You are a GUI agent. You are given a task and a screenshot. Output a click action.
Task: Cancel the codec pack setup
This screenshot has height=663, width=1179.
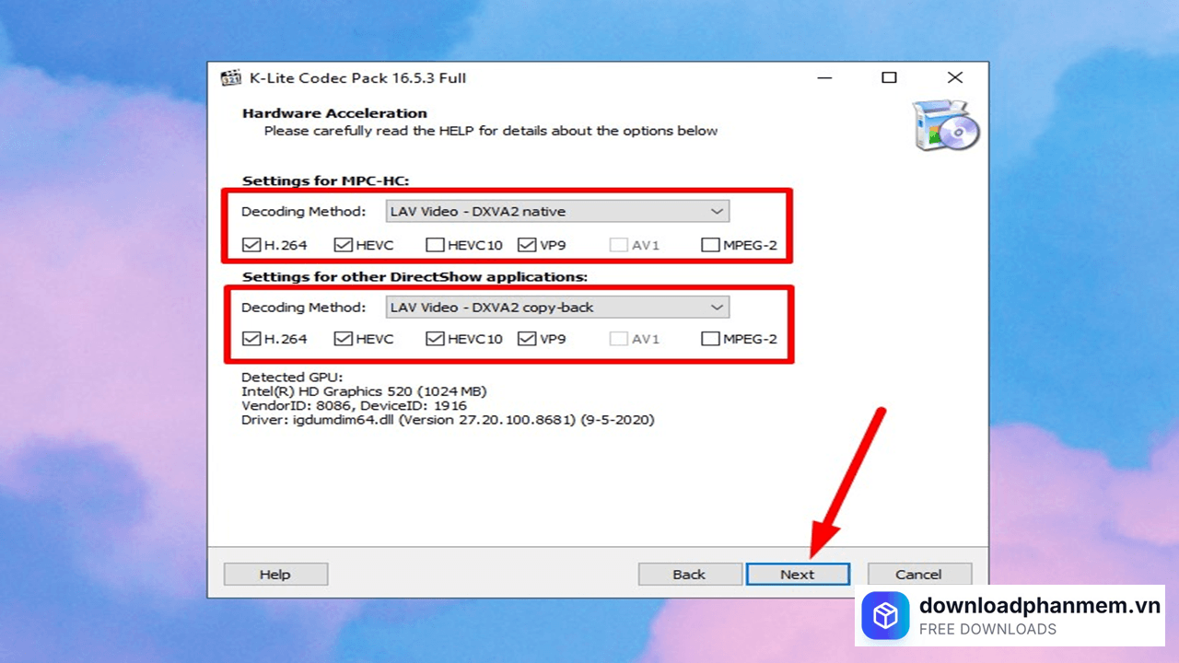(918, 575)
